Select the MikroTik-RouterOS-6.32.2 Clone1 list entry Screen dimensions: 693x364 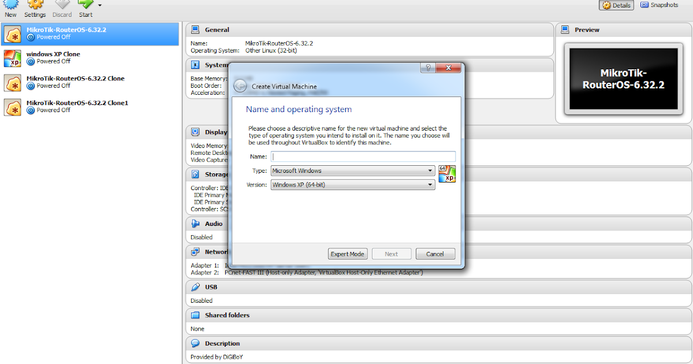click(90, 106)
